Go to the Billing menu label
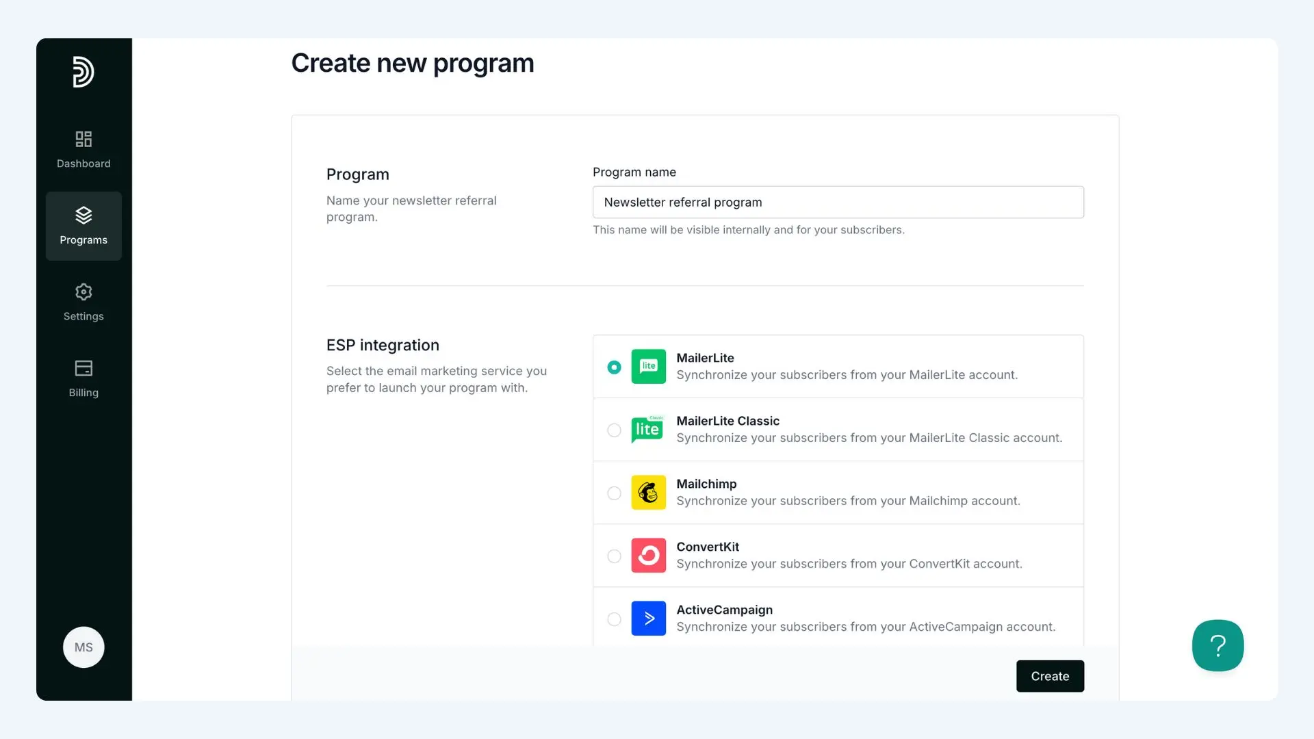This screenshot has height=739, width=1314. (83, 393)
